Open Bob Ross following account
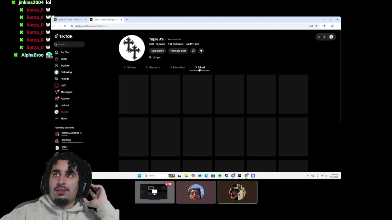Viewport: 392px width, 220px height. [69, 141]
